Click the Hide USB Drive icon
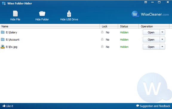The height and width of the screenshot is (109, 172). [69, 14]
